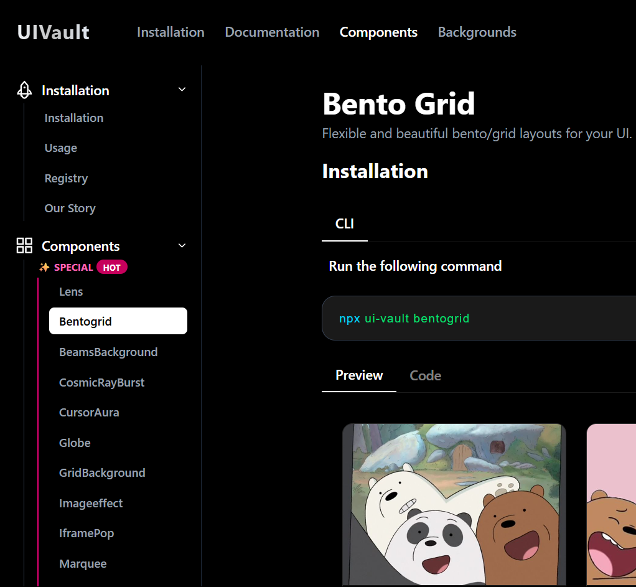Click the rocket icon beside Installation
Viewport: 636px width, 587px height.
(x=24, y=90)
